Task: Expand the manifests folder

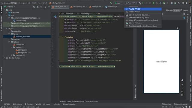Action: click(x=7, y=13)
